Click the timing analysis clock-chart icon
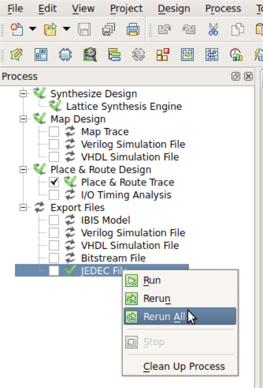This screenshot has width=263, height=388. click(x=236, y=54)
